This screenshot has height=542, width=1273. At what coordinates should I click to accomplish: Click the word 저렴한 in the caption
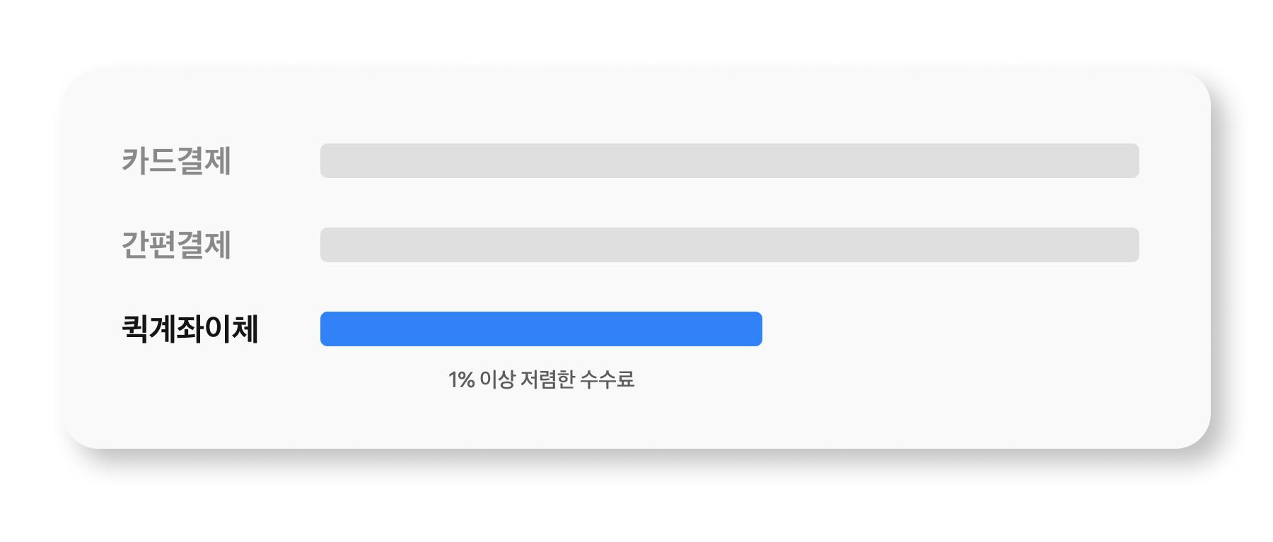tap(547, 379)
